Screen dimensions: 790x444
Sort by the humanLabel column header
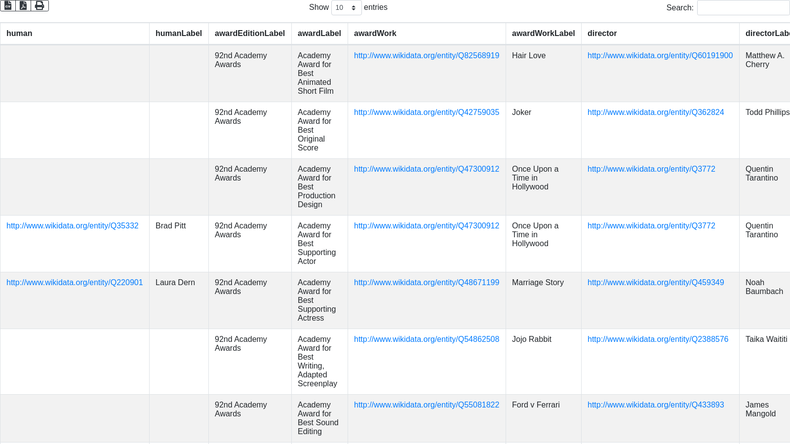click(x=179, y=34)
